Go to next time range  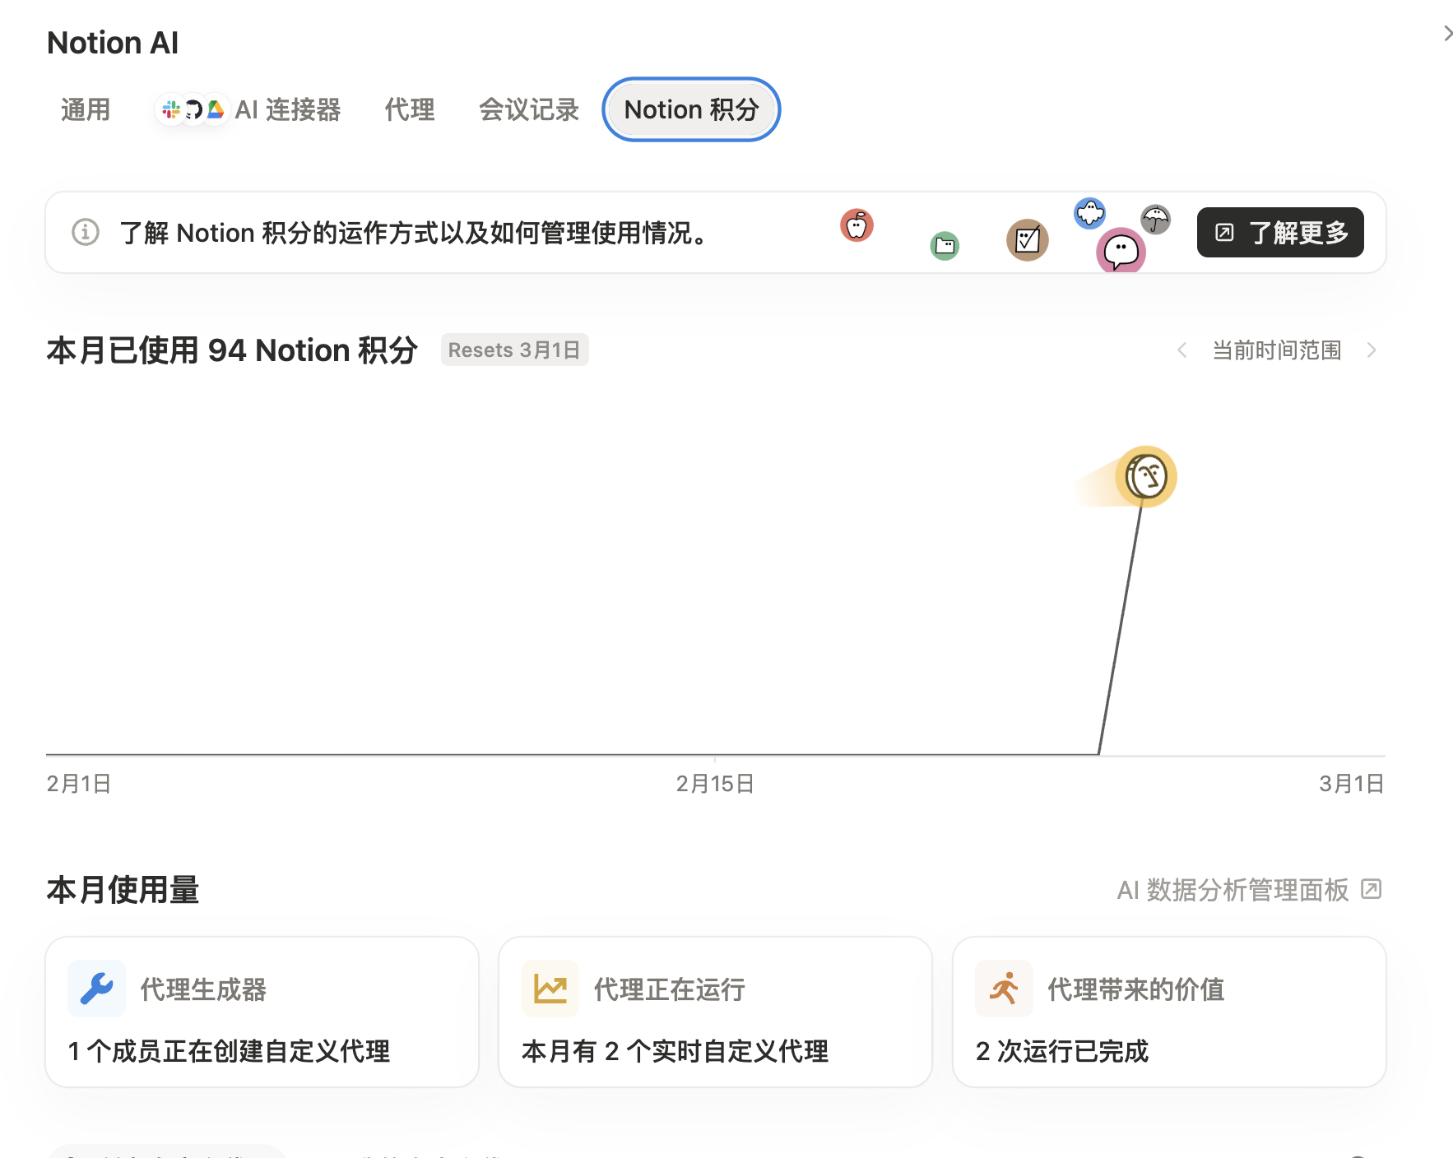point(1372,350)
